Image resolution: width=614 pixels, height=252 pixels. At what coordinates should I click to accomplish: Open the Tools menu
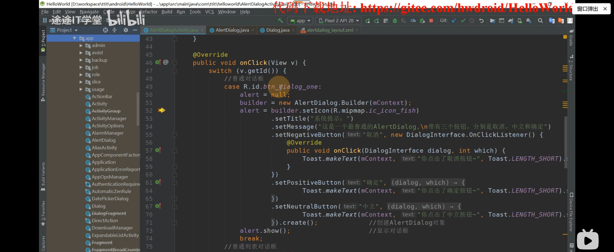[x=195, y=11]
